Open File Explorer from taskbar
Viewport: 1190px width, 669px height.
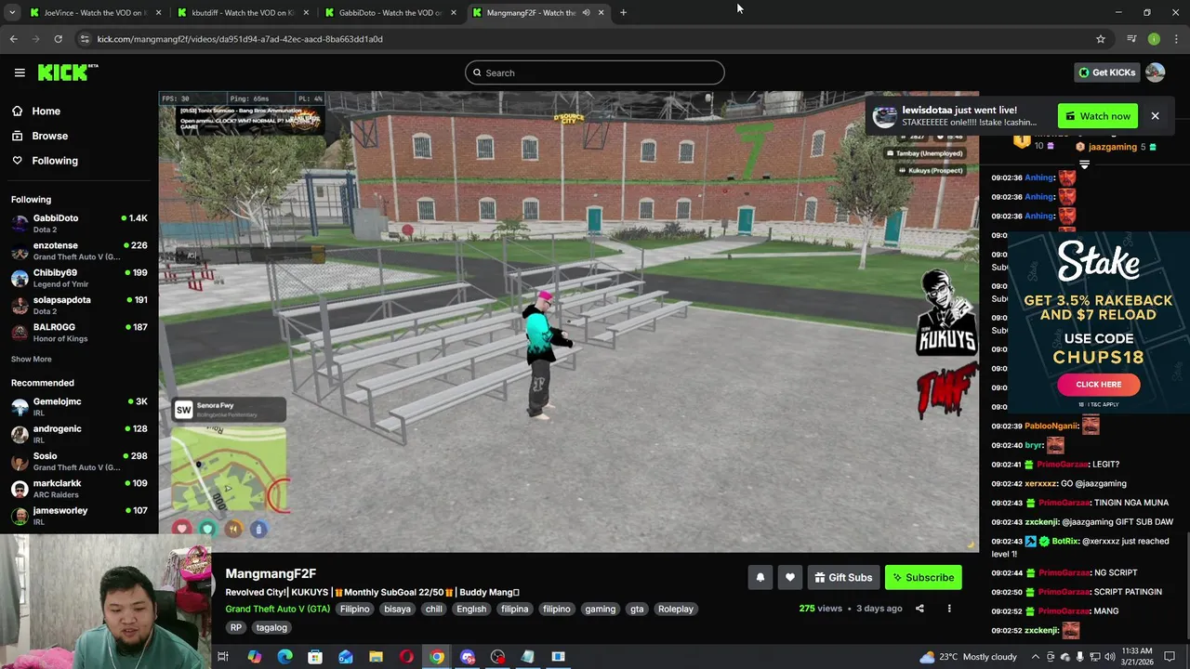[x=376, y=657]
